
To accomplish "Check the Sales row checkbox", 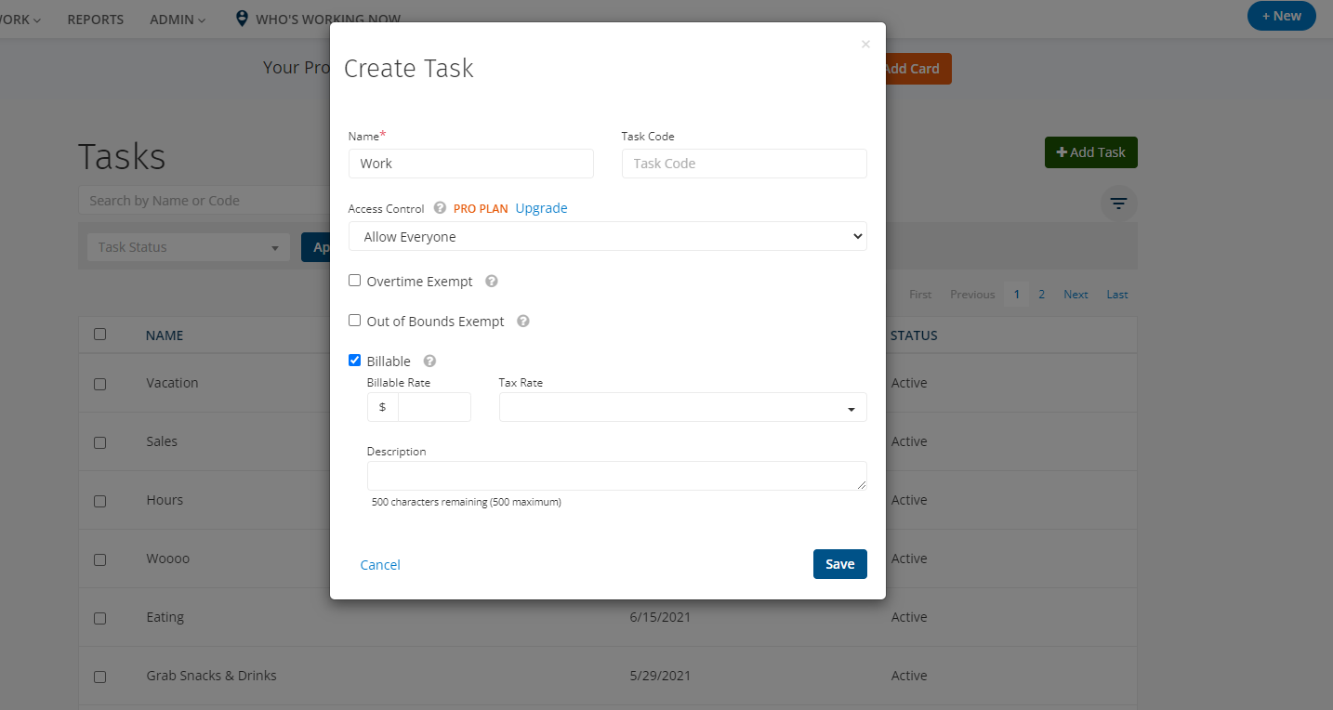I will 100,442.
